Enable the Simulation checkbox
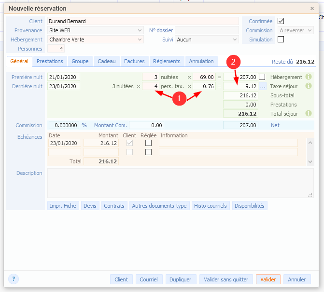This screenshot has width=324, height=292. pyautogui.click(x=281, y=40)
